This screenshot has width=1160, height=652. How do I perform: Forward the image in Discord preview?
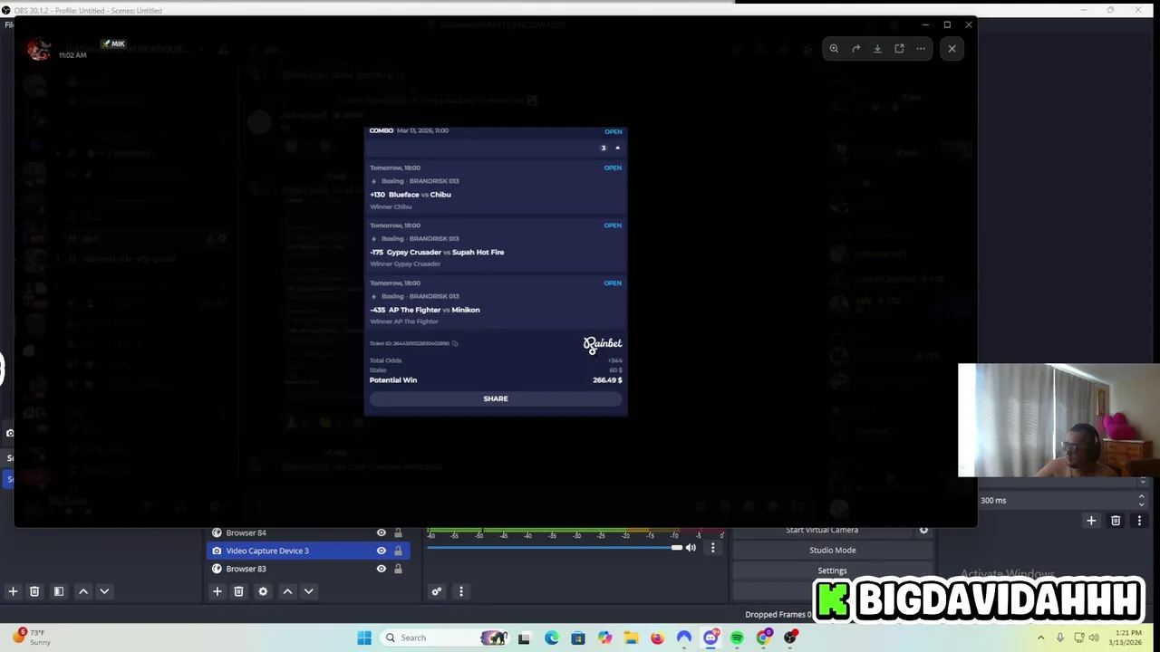(x=855, y=49)
